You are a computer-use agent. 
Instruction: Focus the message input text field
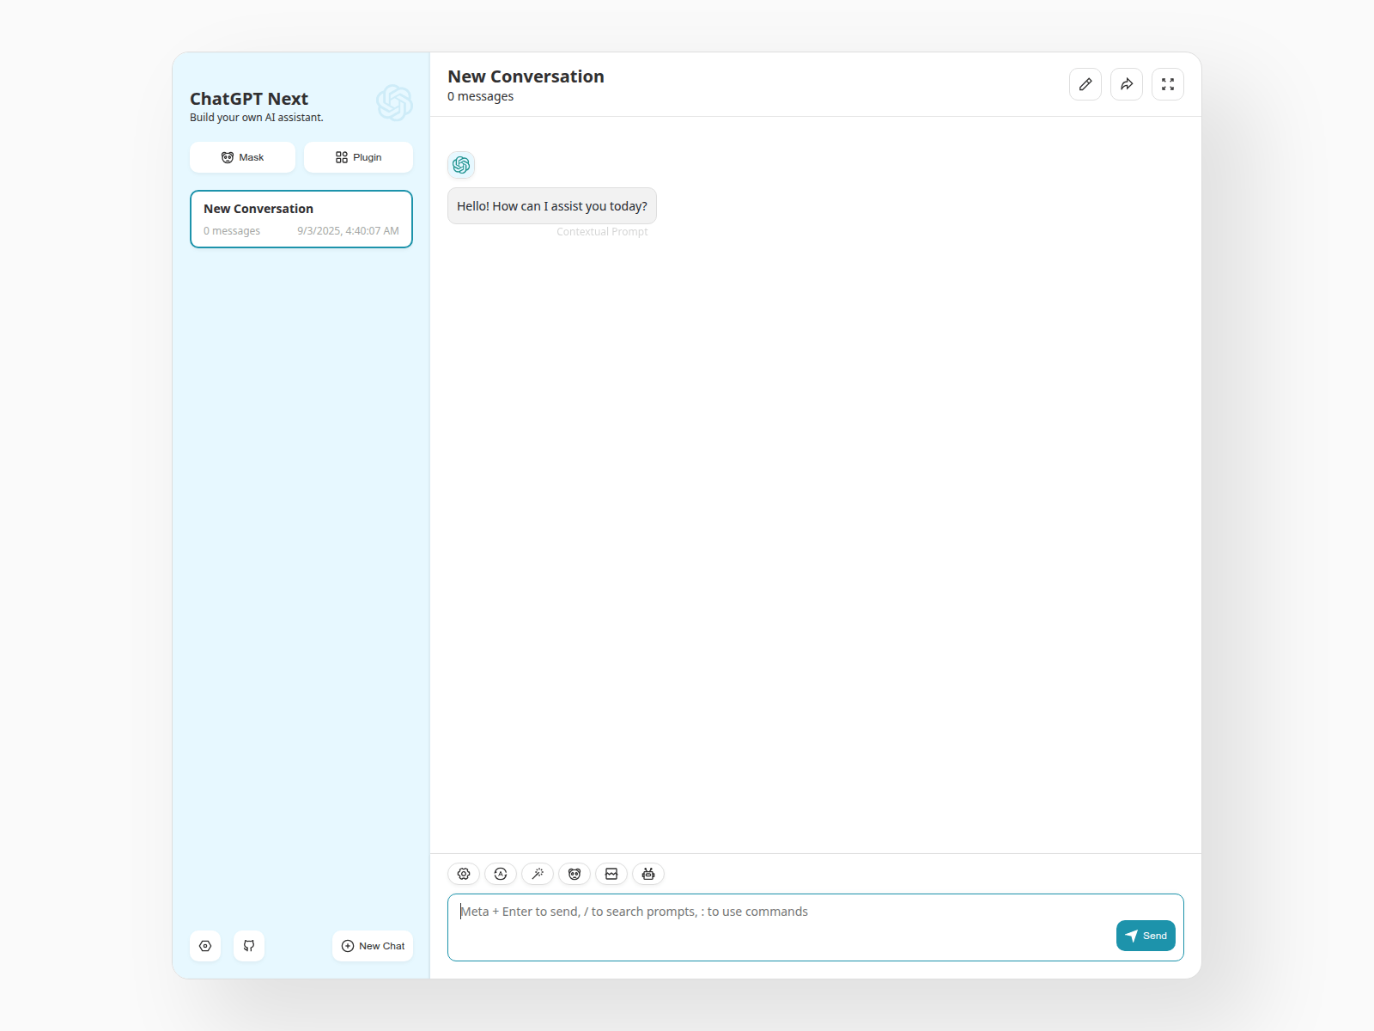tap(816, 927)
